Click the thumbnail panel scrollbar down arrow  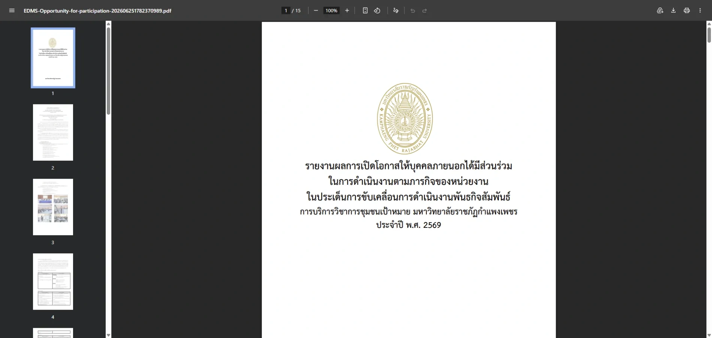(x=108, y=335)
